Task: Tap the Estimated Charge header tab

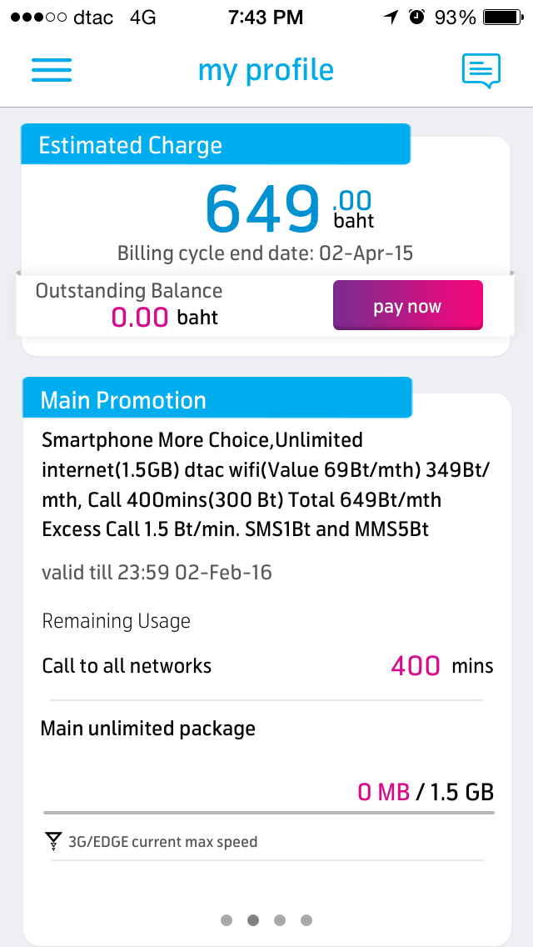Action: (x=215, y=145)
